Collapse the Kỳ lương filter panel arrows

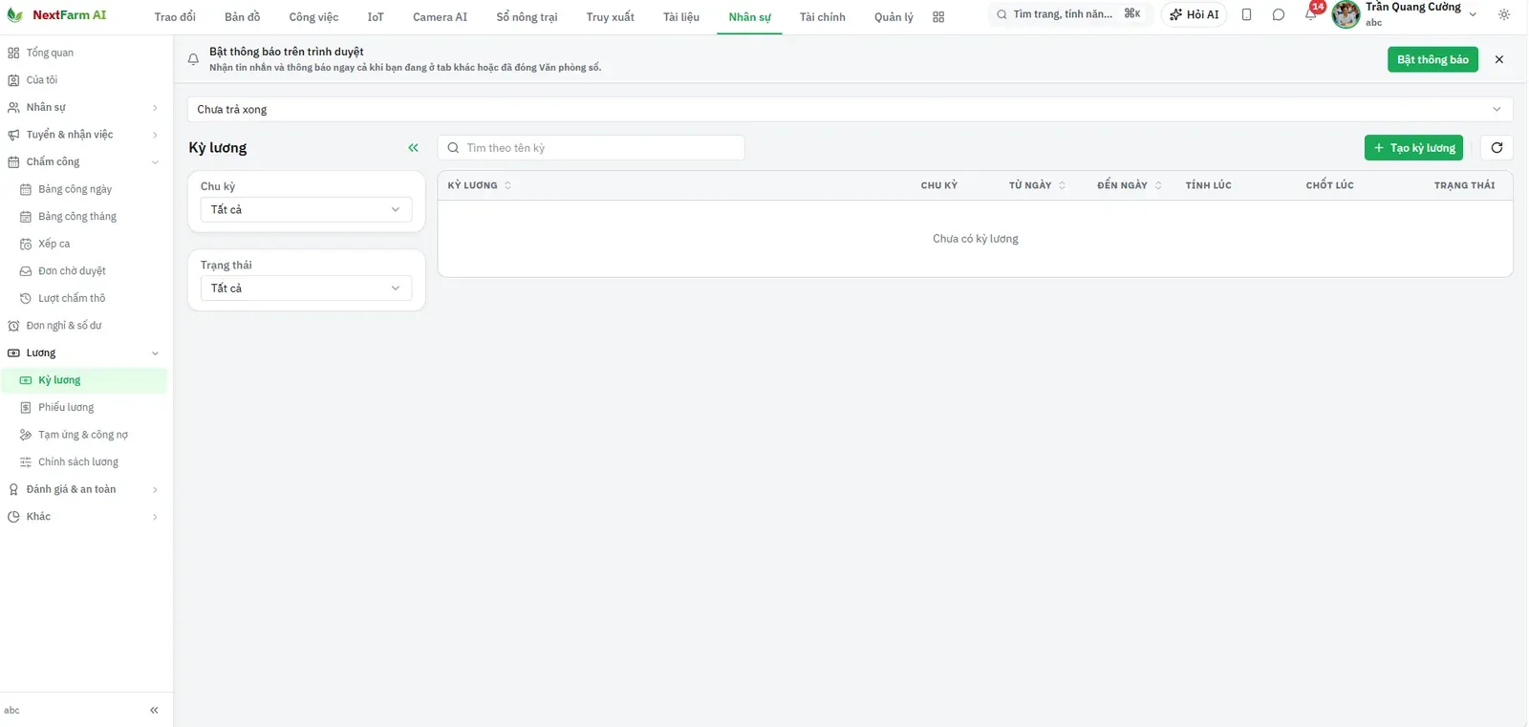pos(413,148)
